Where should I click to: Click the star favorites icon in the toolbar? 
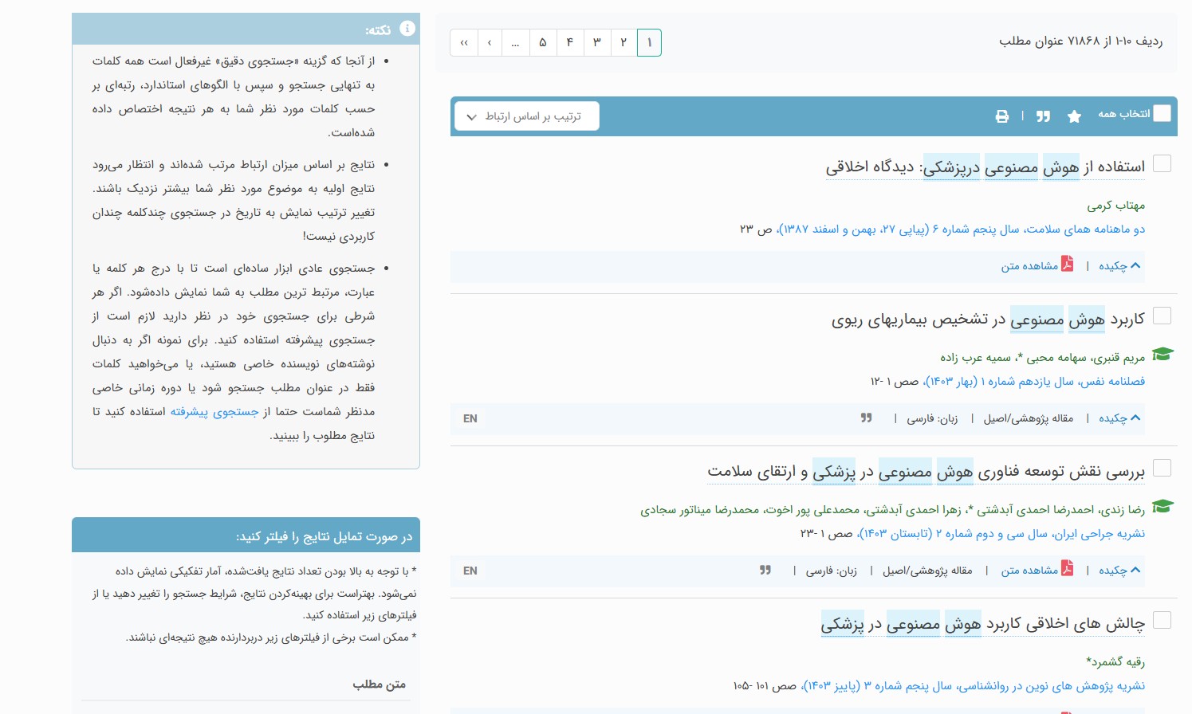[x=1073, y=116]
